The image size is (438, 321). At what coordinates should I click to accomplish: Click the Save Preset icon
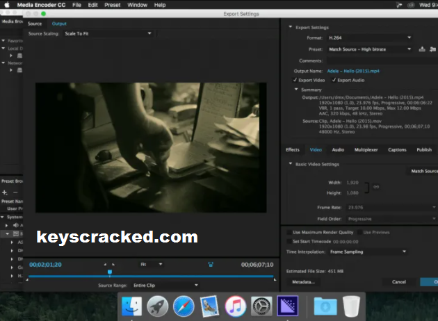coord(422,49)
